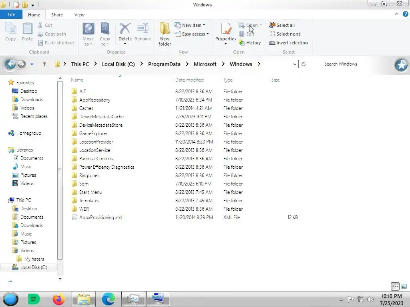
Task: Collapse the ribbon with the caret
Action: 397,14
